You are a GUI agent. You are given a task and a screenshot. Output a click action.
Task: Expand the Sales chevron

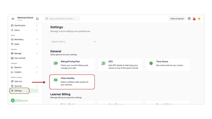pyautogui.click(x=37, y=44)
